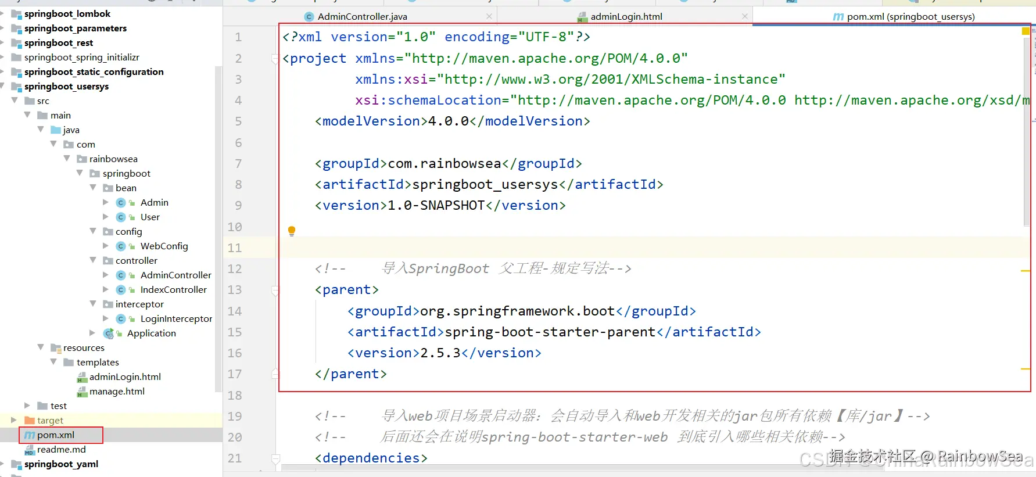The image size is (1036, 477).
Task: Select the springboot_rest module
Action: [x=59, y=42]
